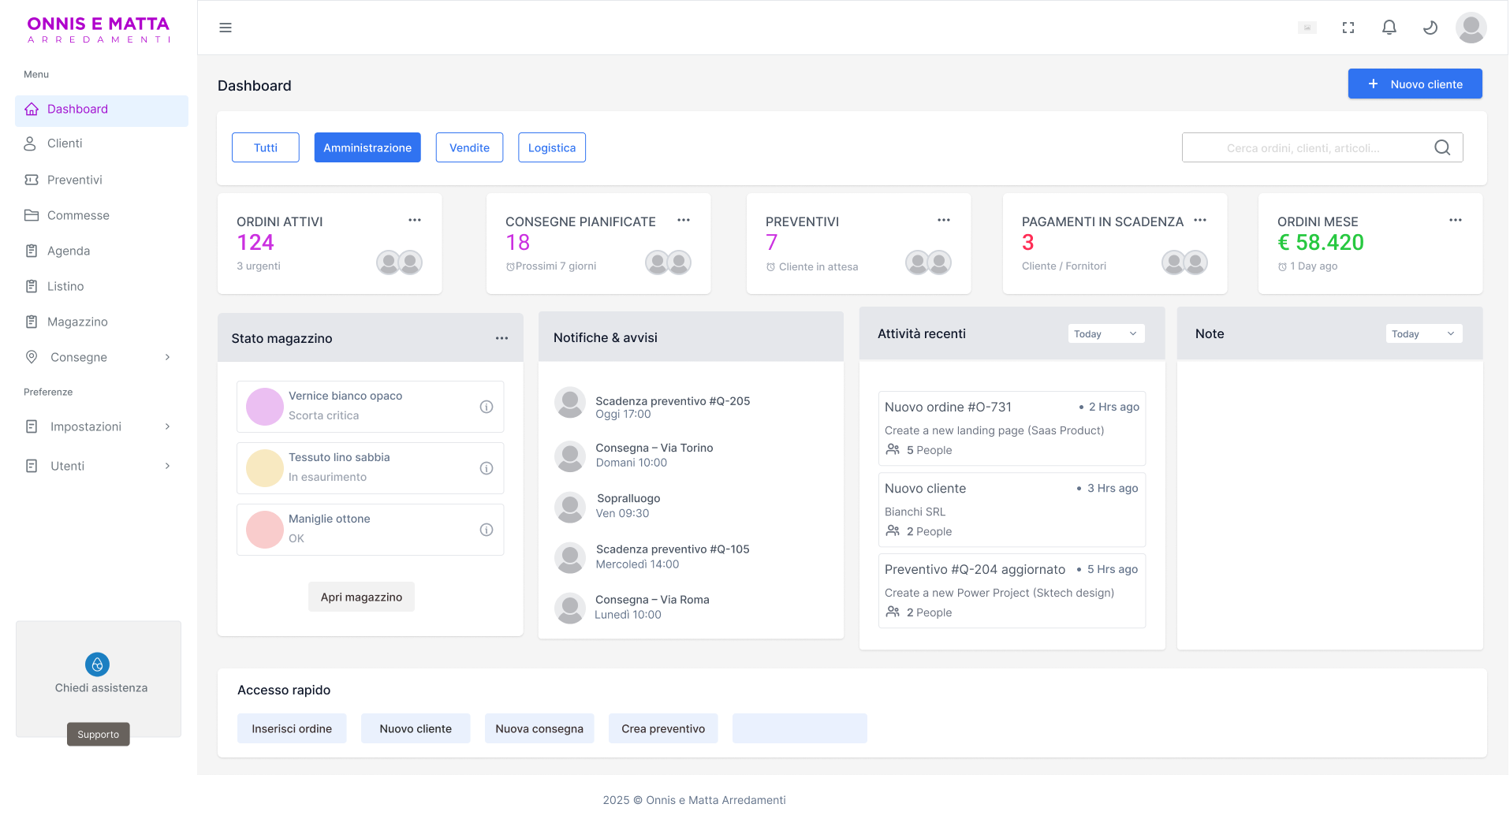
Task: Open Ordini Attivi options menu
Action: coord(414,221)
